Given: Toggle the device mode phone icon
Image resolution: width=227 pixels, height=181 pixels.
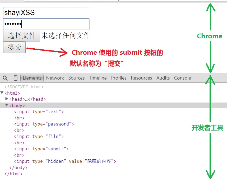Looking at the screenshot, I should coord(16,78).
